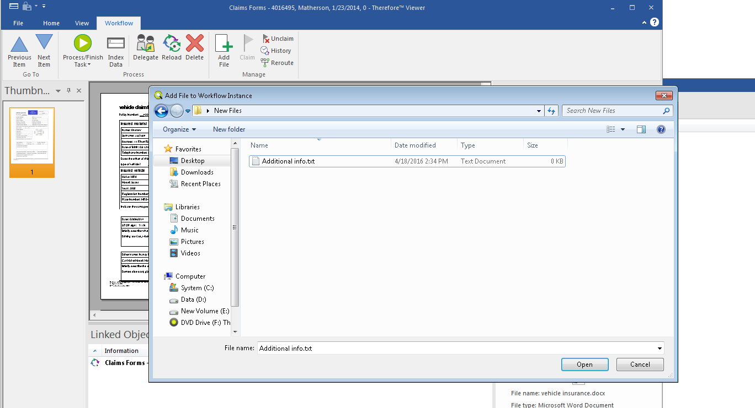The height and width of the screenshot is (408, 755).
Task: Click the Delete red X icon
Action: point(194,44)
